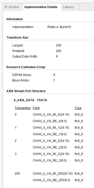The height and width of the screenshot is (188, 94).
Task: Click fix9_8 type for CHAN_0_XN_IM_3
Action: [x=79, y=154]
